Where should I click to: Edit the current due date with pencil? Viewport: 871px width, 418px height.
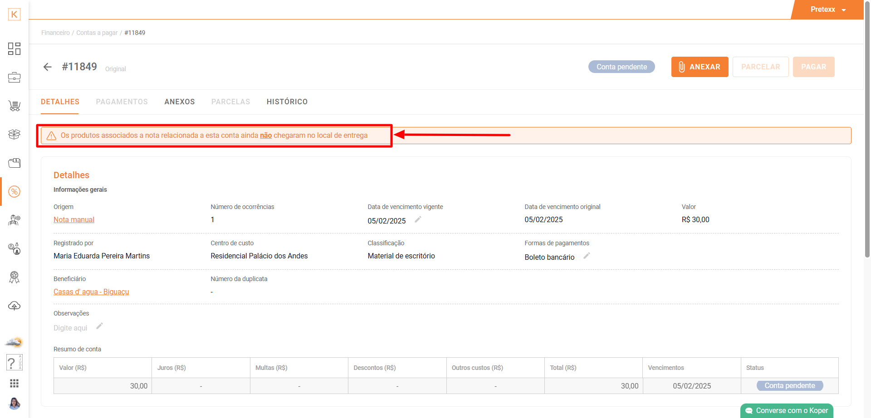coord(418,219)
